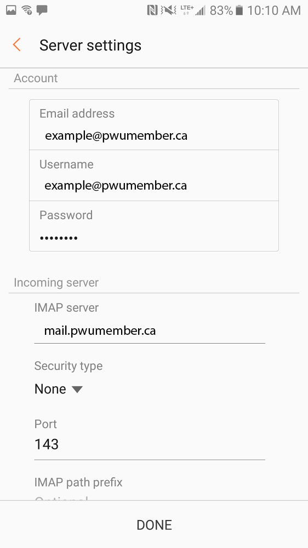Viewport: 308px width, 548px height.
Task: Tap the Server settings title
Action: coord(90,45)
